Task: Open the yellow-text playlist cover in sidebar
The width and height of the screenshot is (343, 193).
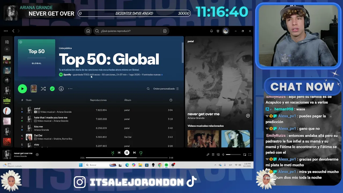Action: click(7, 101)
